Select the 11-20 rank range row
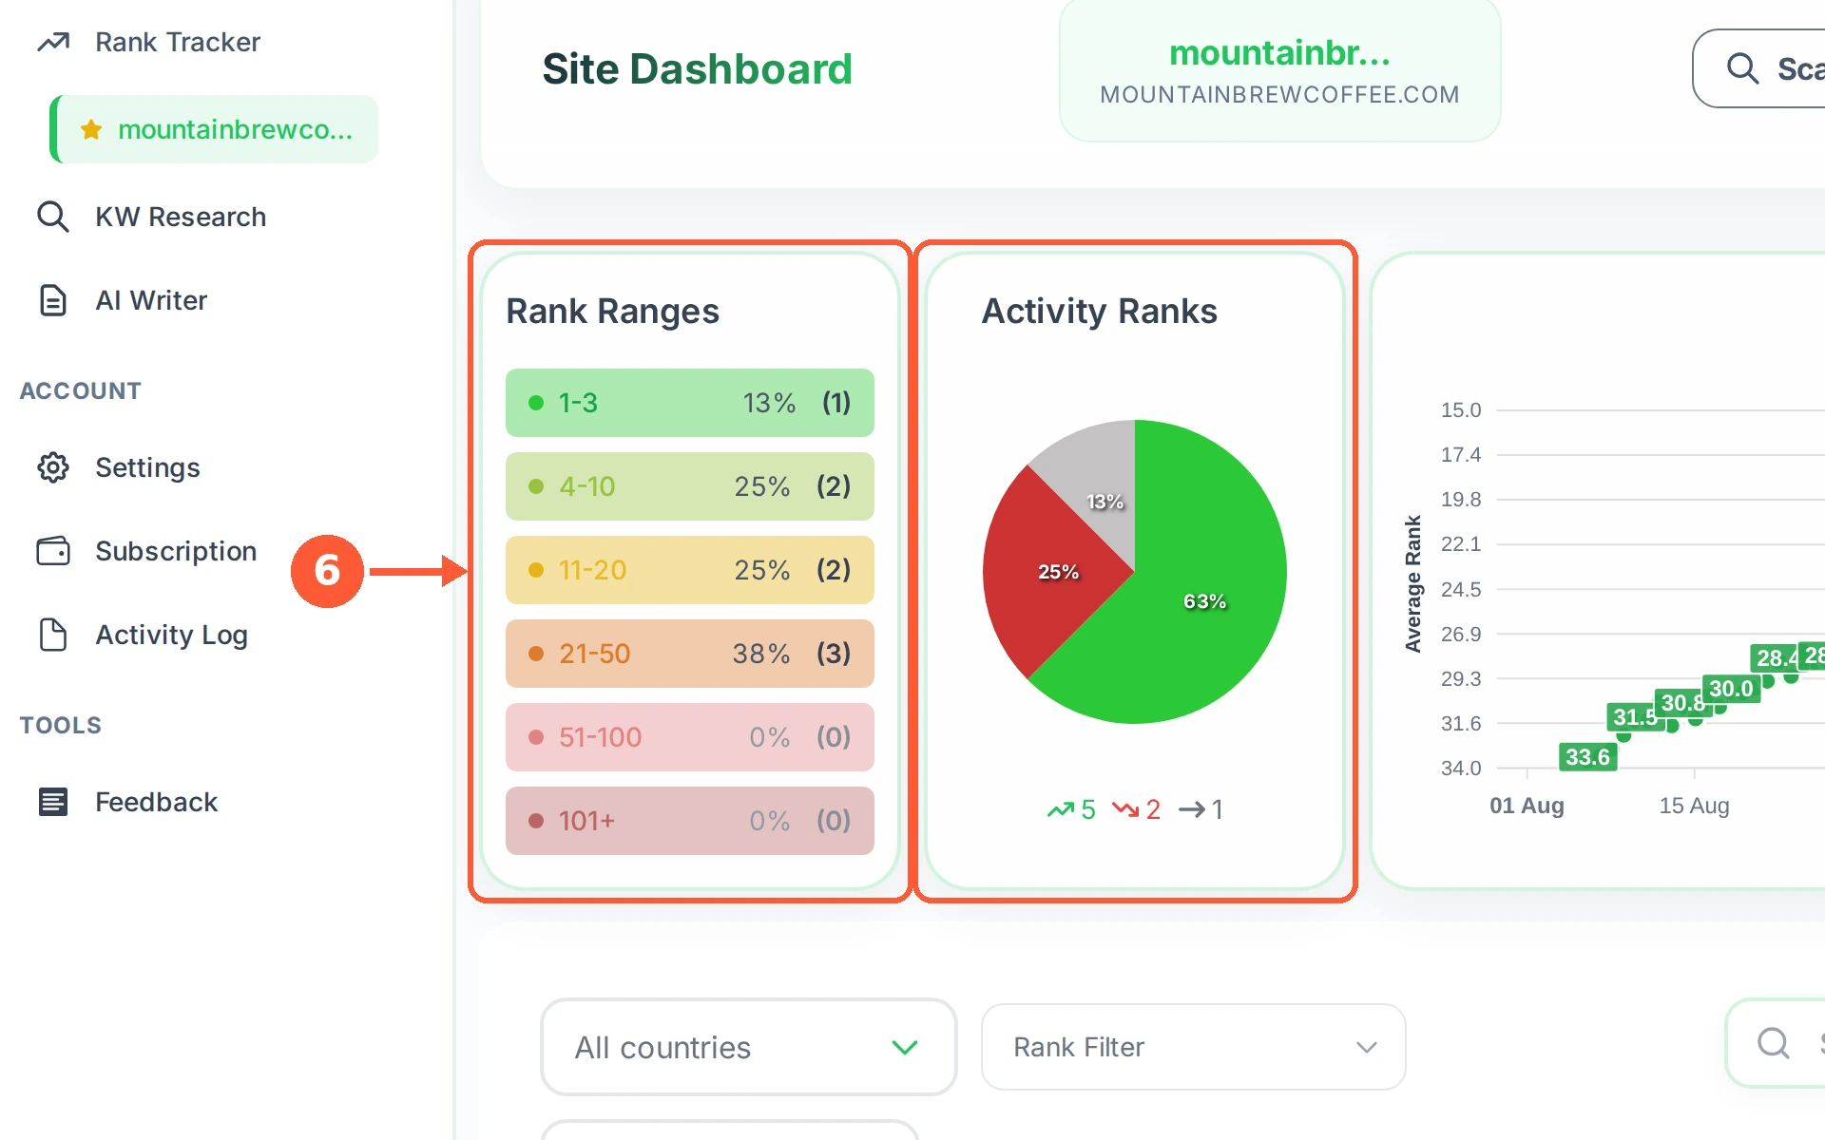This screenshot has width=1825, height=1140. click(x=690, y=570)
